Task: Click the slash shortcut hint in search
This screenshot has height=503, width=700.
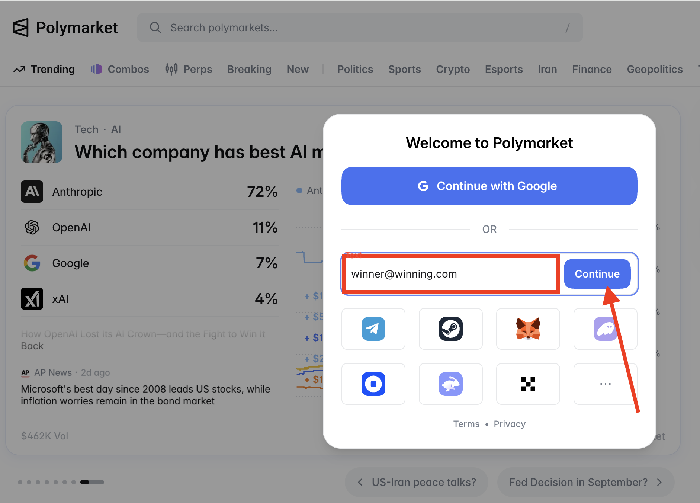Action: click(568, 28)
